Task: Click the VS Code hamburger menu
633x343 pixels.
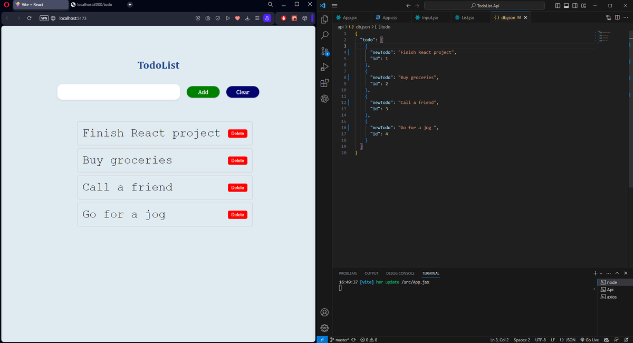Action: [334, 5]
